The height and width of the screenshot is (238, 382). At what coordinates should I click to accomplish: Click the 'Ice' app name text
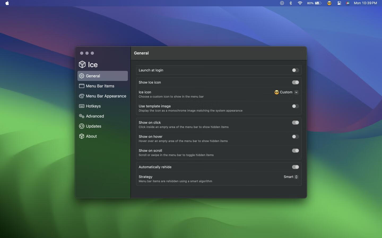point(93,65)
